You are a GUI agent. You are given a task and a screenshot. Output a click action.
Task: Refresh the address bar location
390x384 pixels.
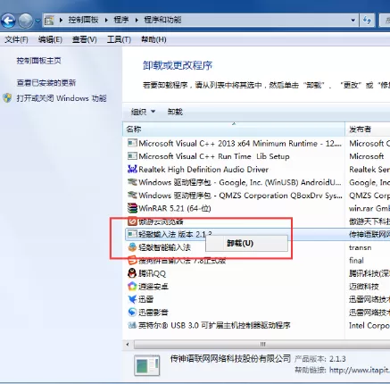point(368,21)
